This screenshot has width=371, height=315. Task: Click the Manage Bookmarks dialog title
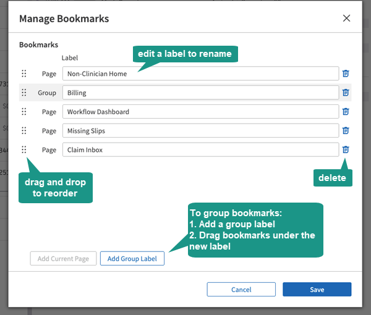[64, 19]
